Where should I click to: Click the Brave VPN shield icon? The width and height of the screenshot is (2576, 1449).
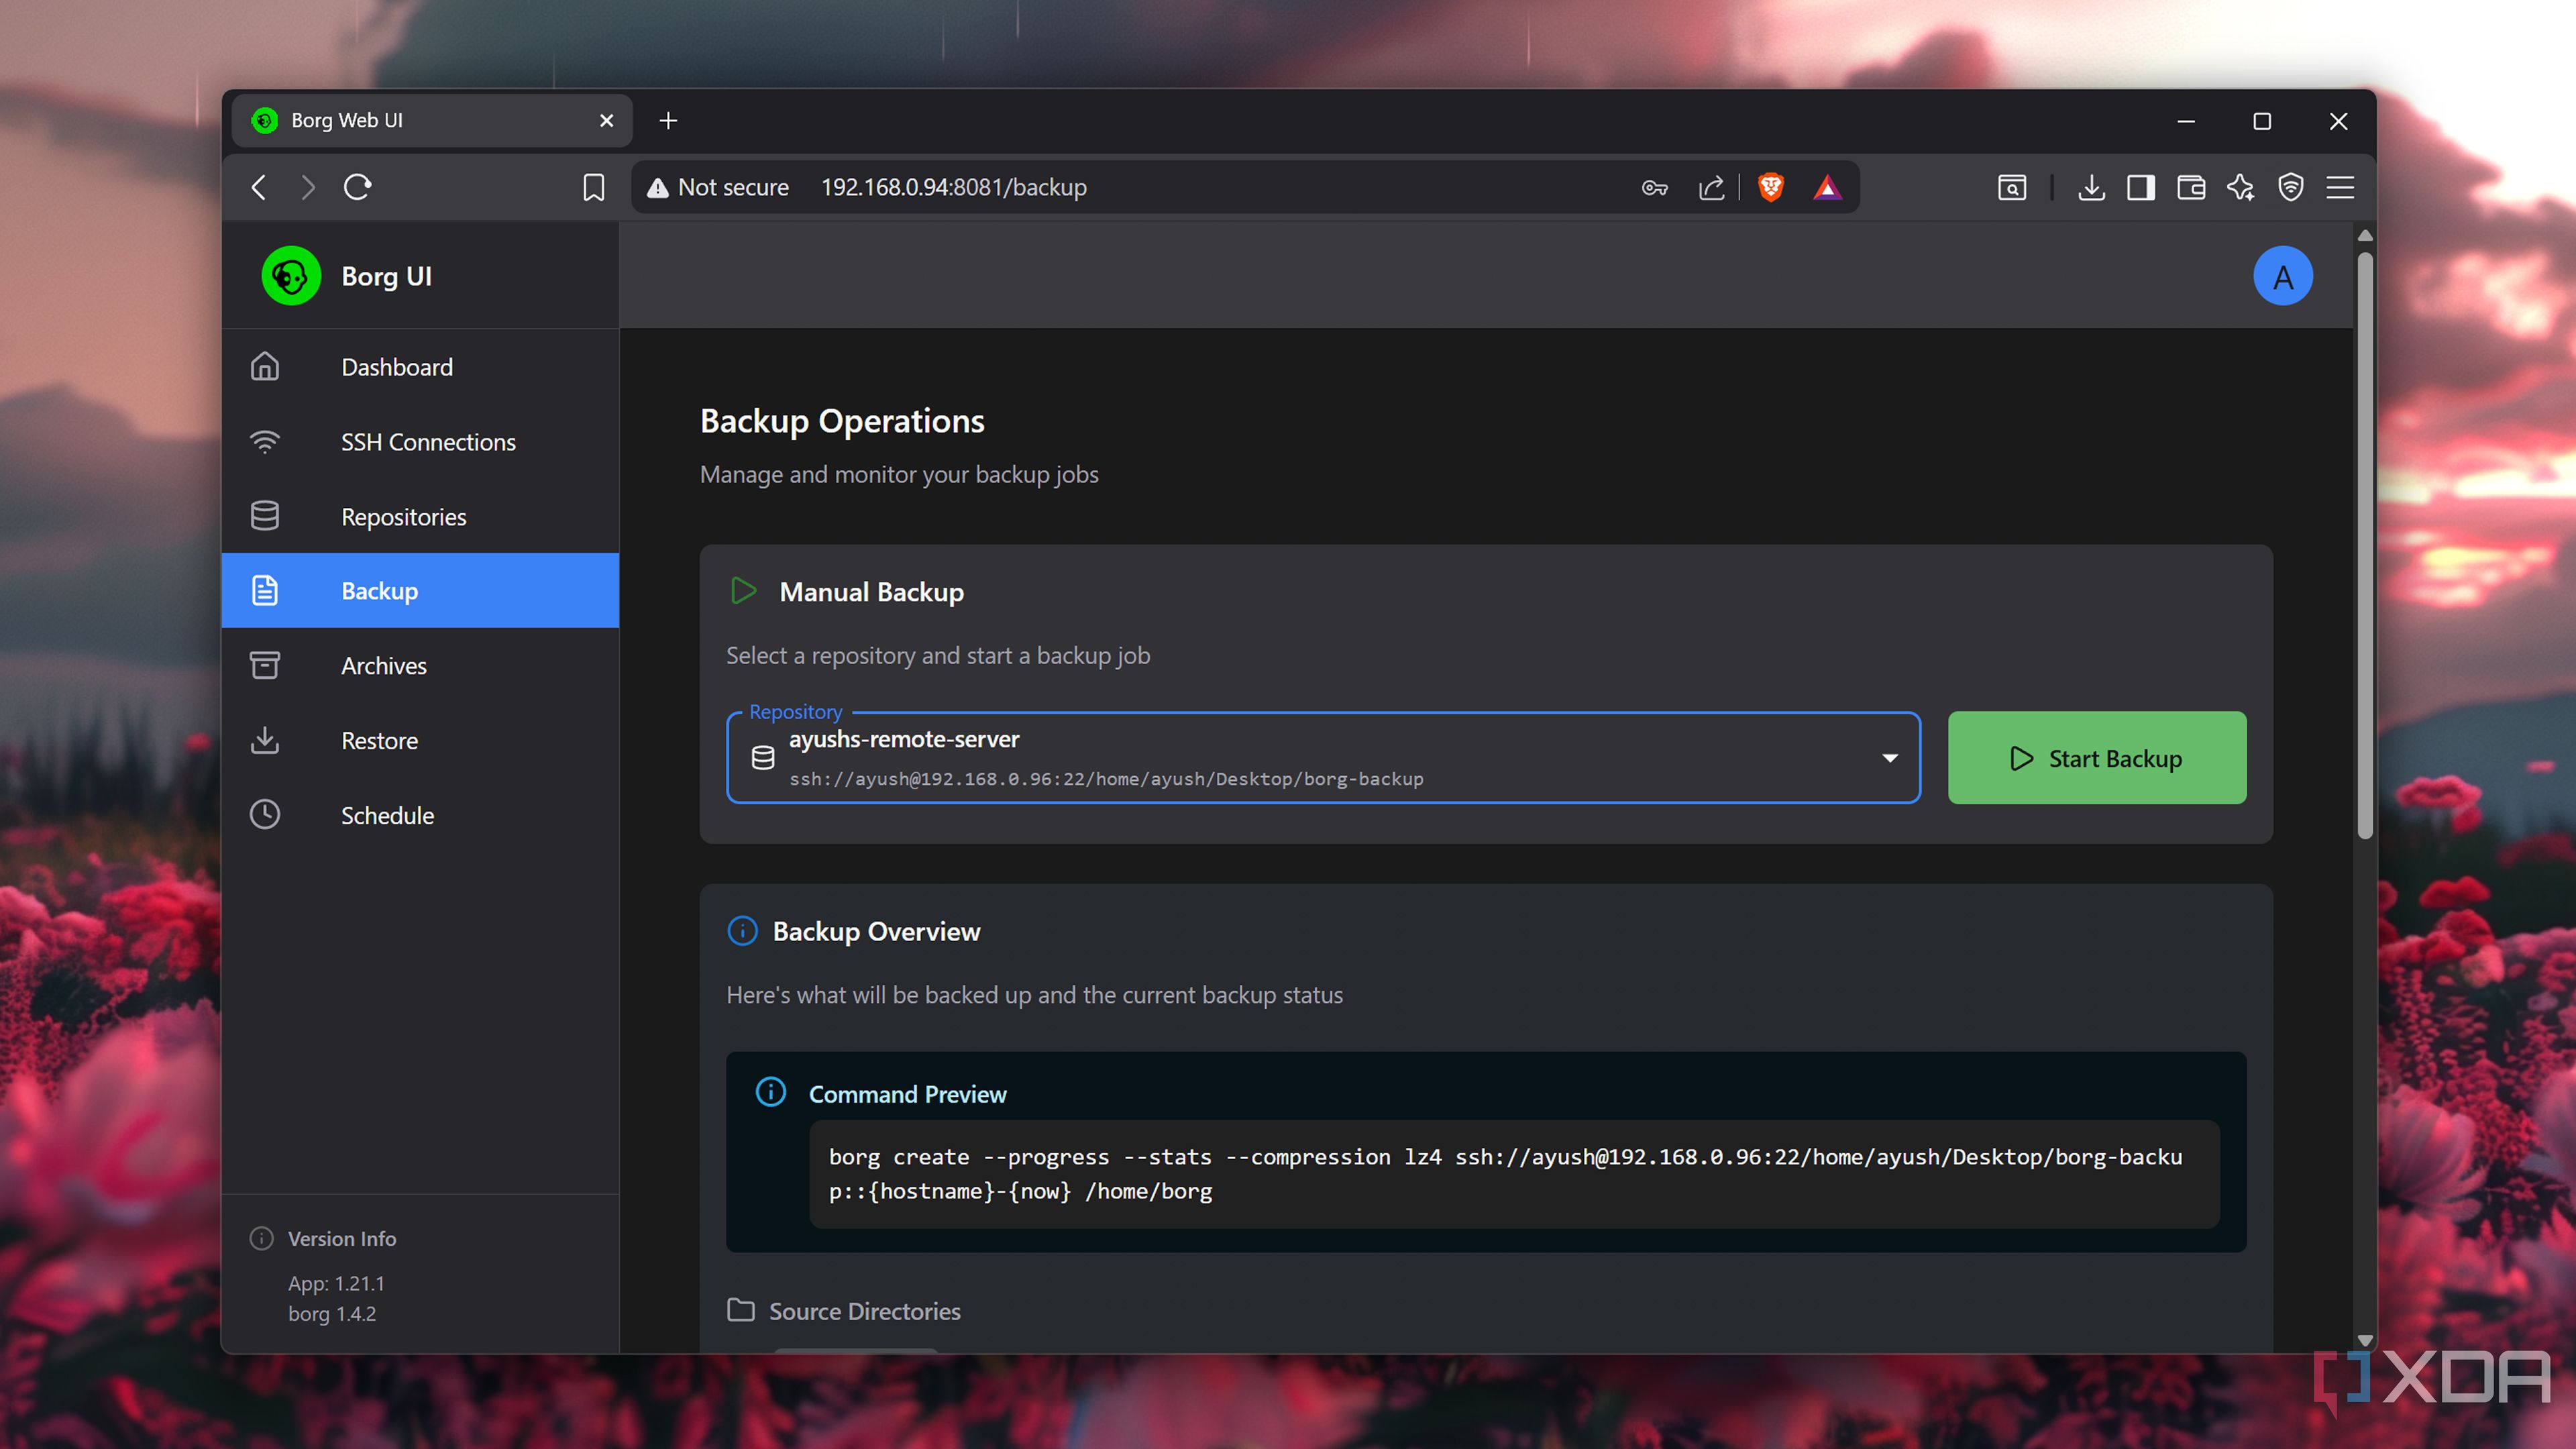tap(2291, 187)
